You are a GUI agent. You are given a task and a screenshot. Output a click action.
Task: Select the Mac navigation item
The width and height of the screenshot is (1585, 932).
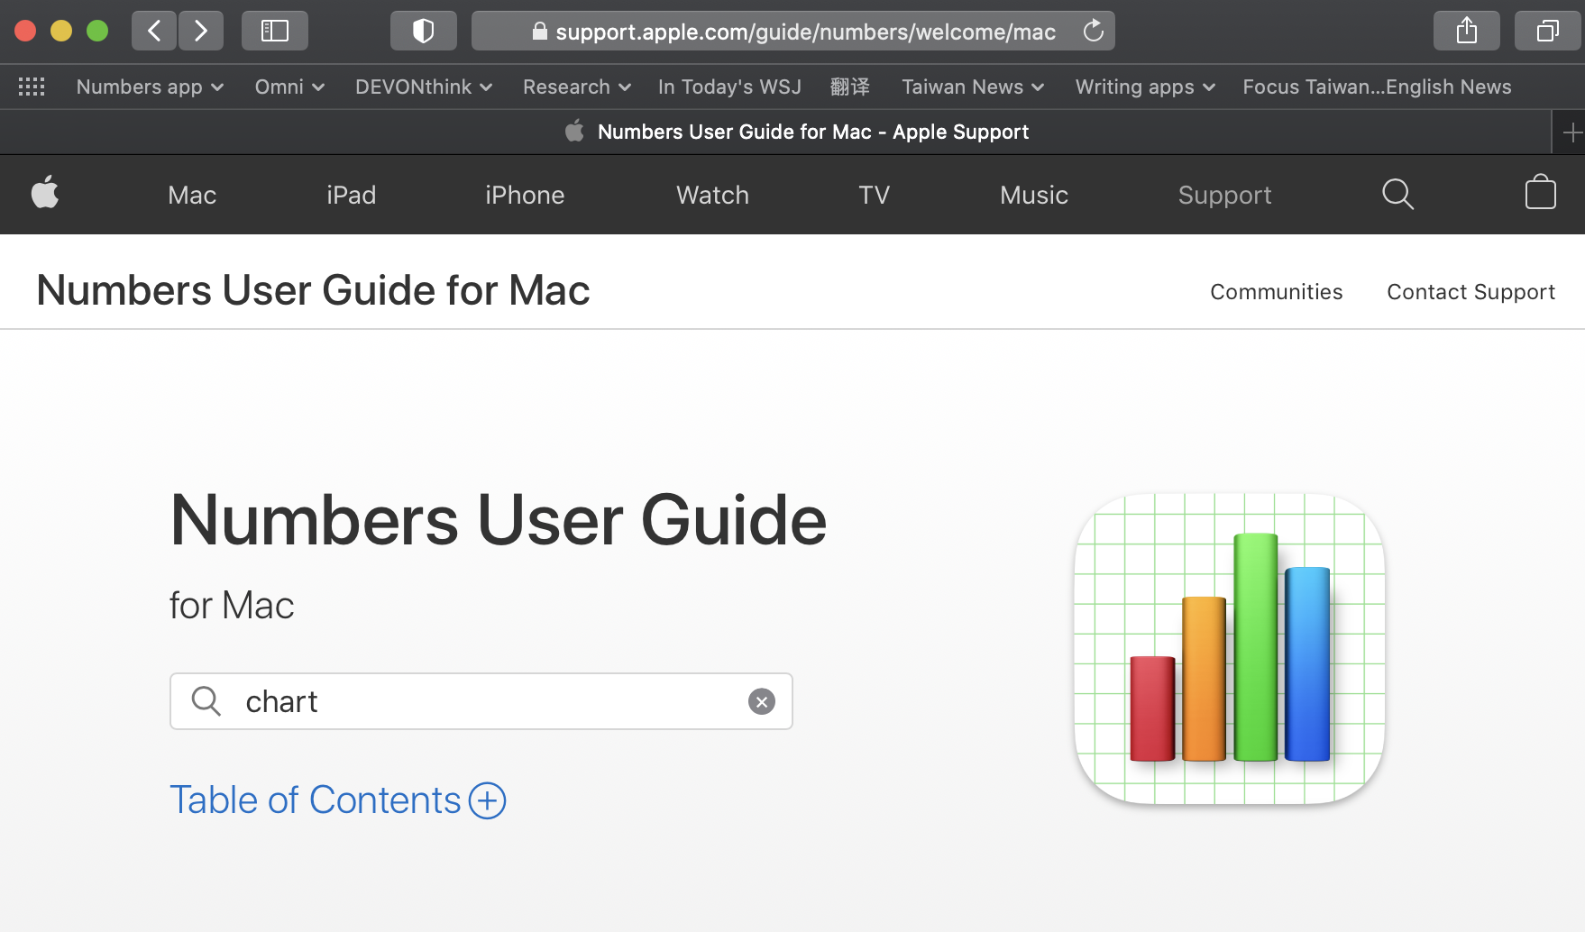(x=192, y=195)
